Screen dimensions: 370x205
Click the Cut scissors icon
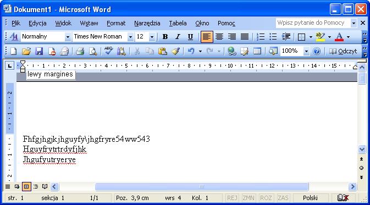click(x=137, y=51)
